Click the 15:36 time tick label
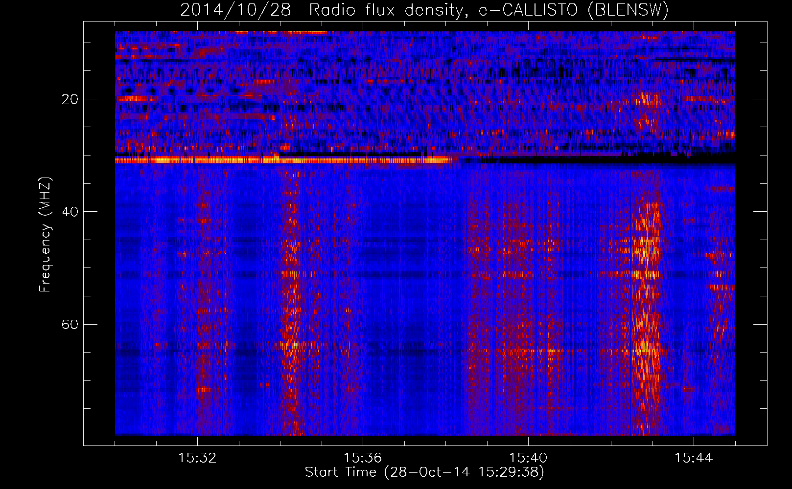The image size is (792, 489). tap(363, 458)
